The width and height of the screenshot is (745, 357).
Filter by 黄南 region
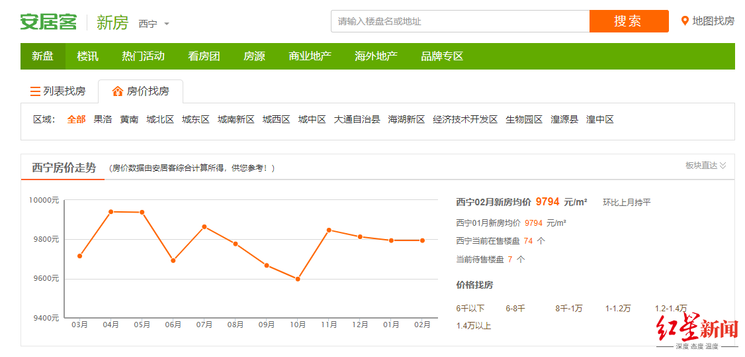click(129, 119)
